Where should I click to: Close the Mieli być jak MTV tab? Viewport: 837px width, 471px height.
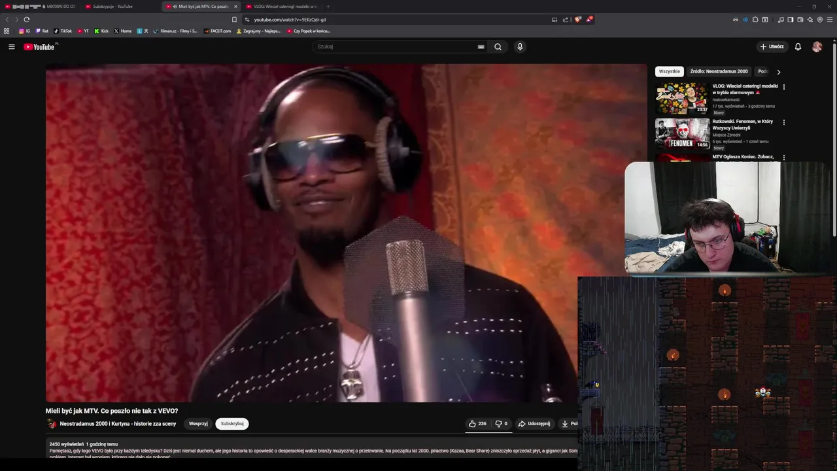click(x=235, y=7)
